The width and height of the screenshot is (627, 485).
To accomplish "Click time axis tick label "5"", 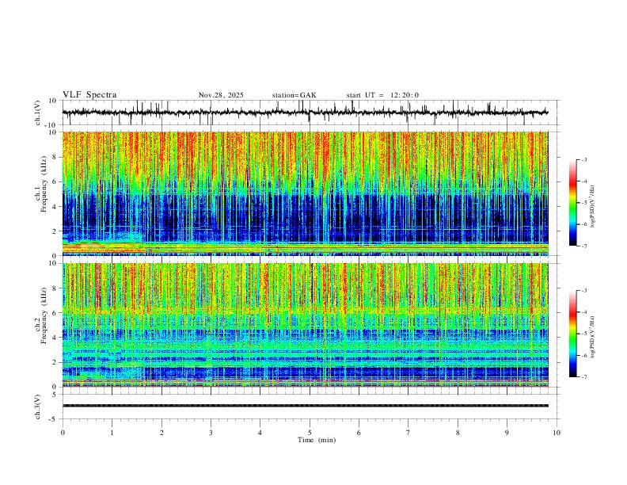I will tap(310, 433).
